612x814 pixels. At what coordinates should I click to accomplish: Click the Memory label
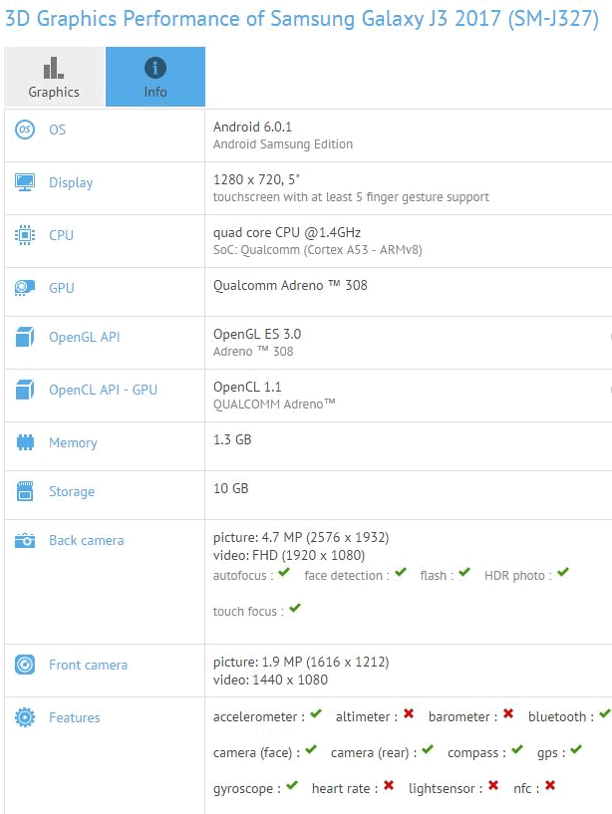pyautogui.click(x=73, y=442)
